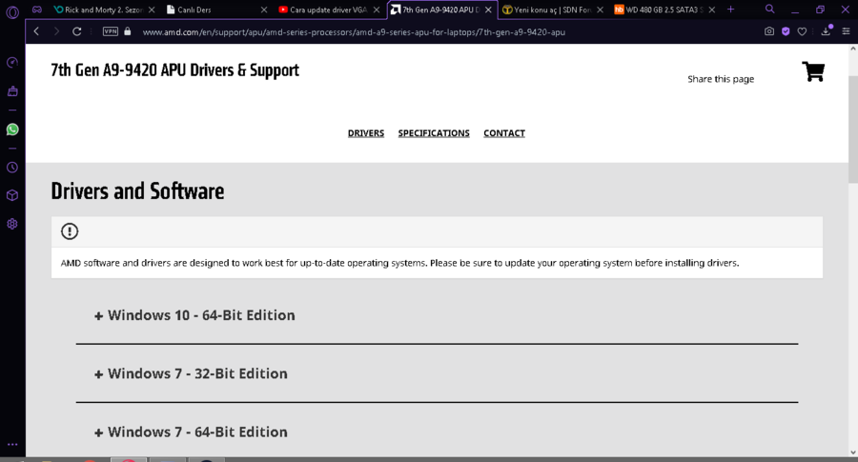Take a snapshot with camera icon
Image resolution: width=858 pixels, height=462 pixels.
[x=768, y=31]
